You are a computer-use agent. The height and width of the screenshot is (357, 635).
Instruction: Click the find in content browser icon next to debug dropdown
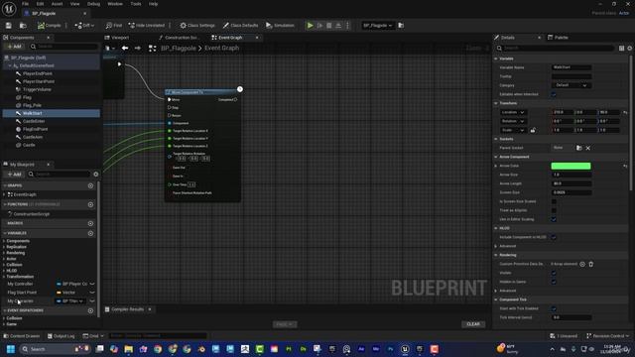point(401,26)
